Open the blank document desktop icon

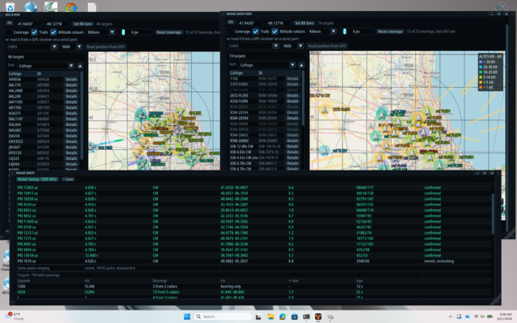(x=92, y=7)
